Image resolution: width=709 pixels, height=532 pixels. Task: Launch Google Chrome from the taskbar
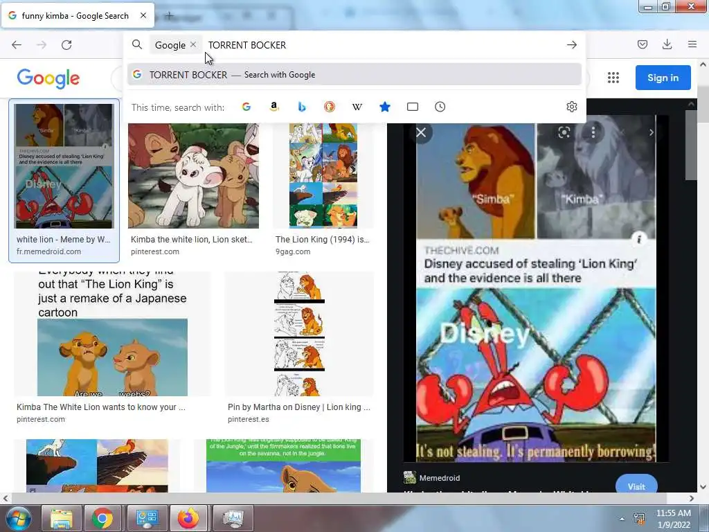click(102, 518)
